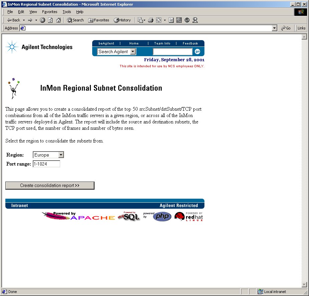Expand the Region dropdown set to Europe
309x296 pixels.
61,155
